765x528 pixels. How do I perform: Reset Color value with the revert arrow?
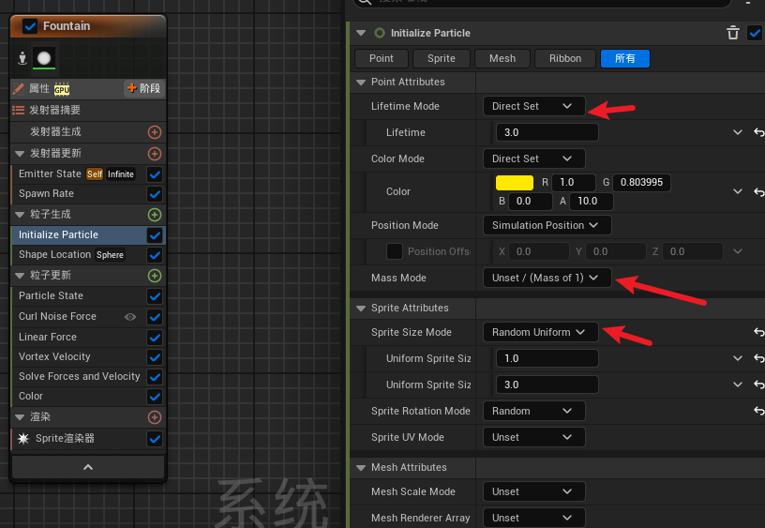(x=758, y=191)
